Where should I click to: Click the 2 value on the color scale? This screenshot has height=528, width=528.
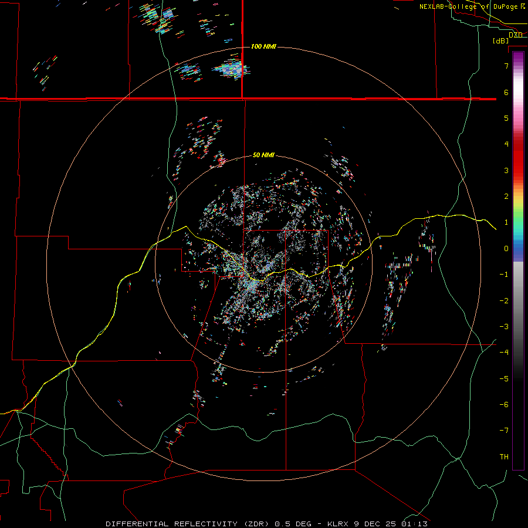[506, 197]
